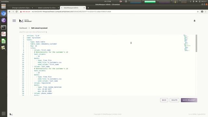Screen dimensions: 208x117
Task: Open Emacs from the dock
Action: [4, 20]
